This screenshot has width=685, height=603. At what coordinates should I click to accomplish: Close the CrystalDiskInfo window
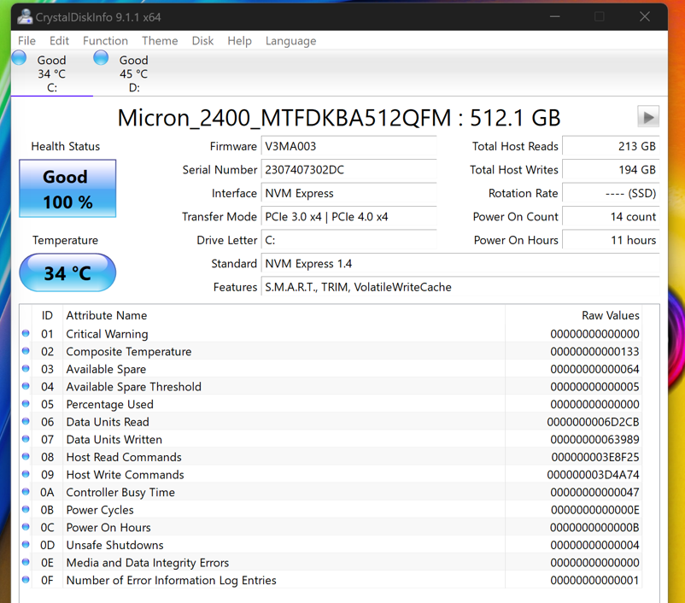(x=645, y=16)
